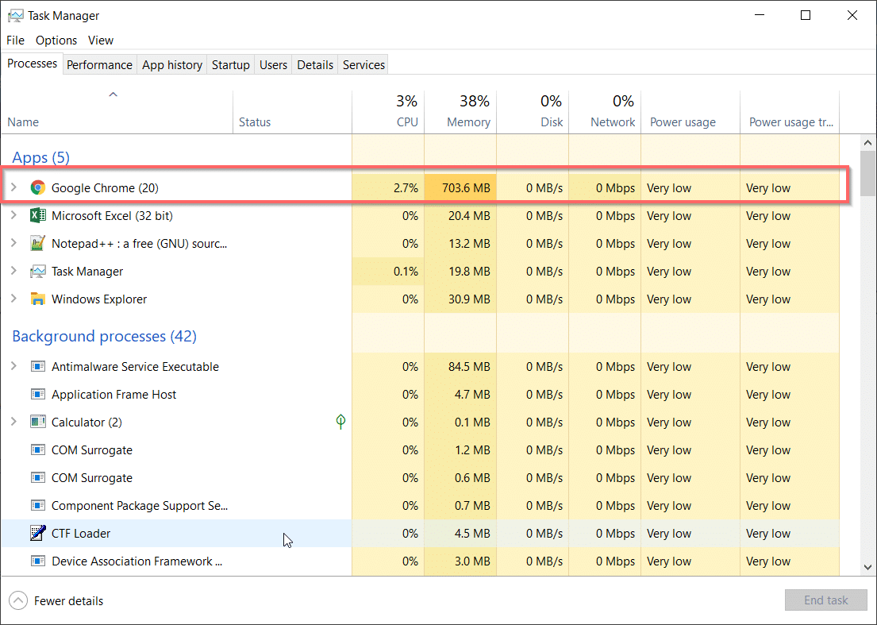
Task: Select the Processes tab
Action: [32, 64]
